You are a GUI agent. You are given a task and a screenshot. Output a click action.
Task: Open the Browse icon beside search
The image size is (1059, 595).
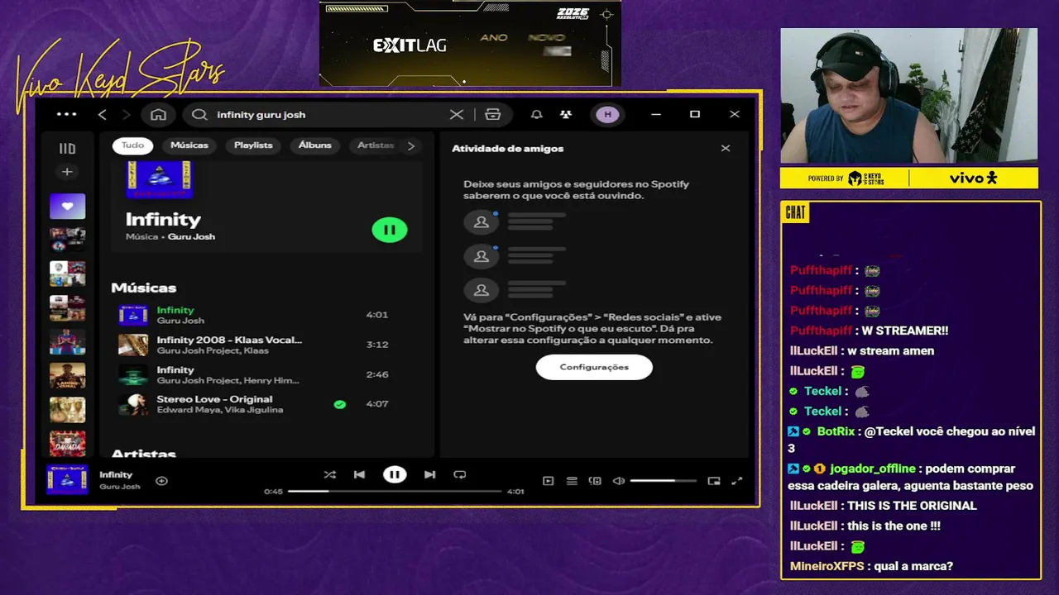coord(493,115)
